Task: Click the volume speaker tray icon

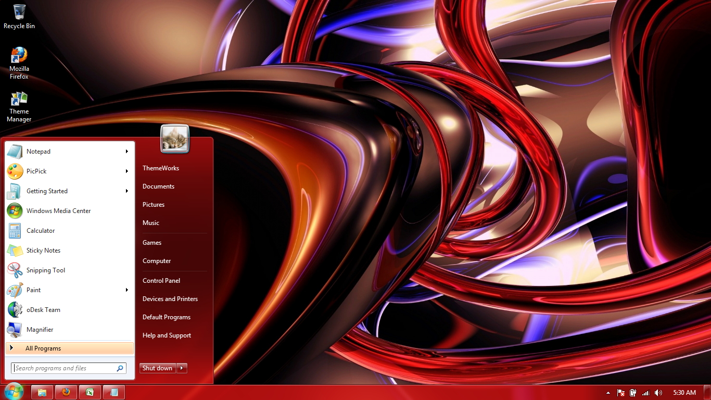Action: pyautogui.click(x=658, y=393)
